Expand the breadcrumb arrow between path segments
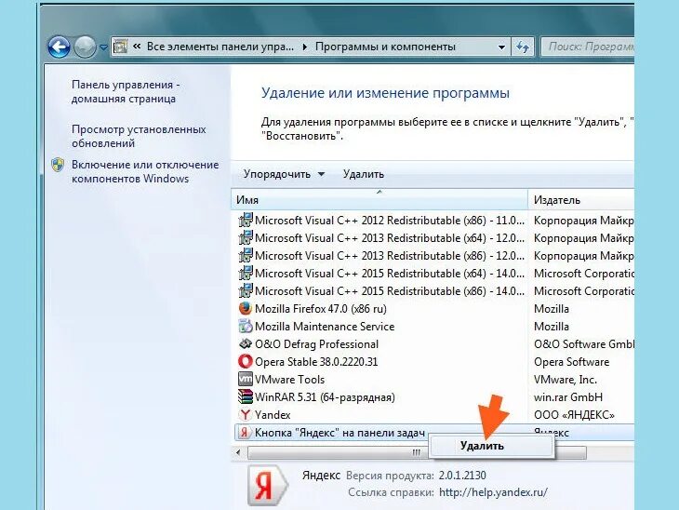 click(x=305, y=47)
